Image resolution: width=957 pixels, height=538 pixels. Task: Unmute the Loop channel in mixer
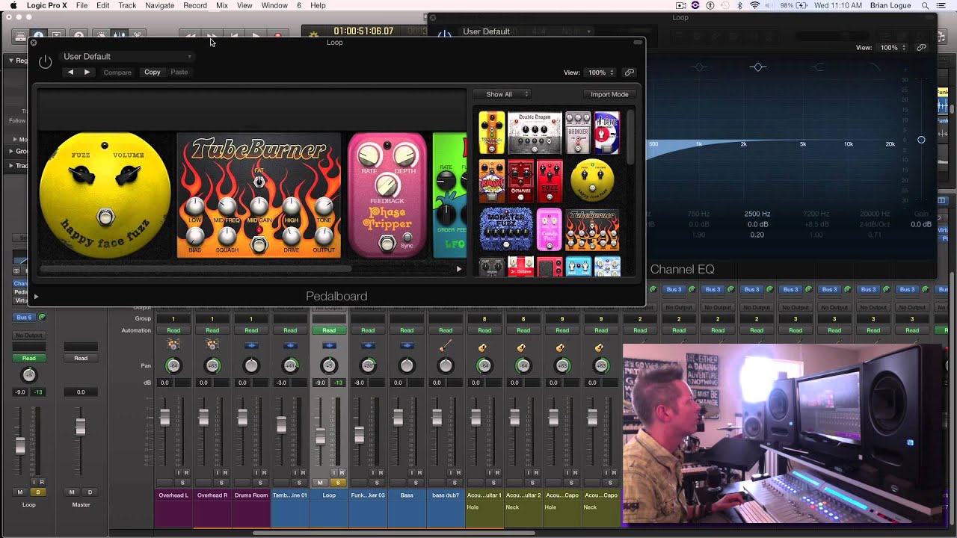click(x=320, y=483)
